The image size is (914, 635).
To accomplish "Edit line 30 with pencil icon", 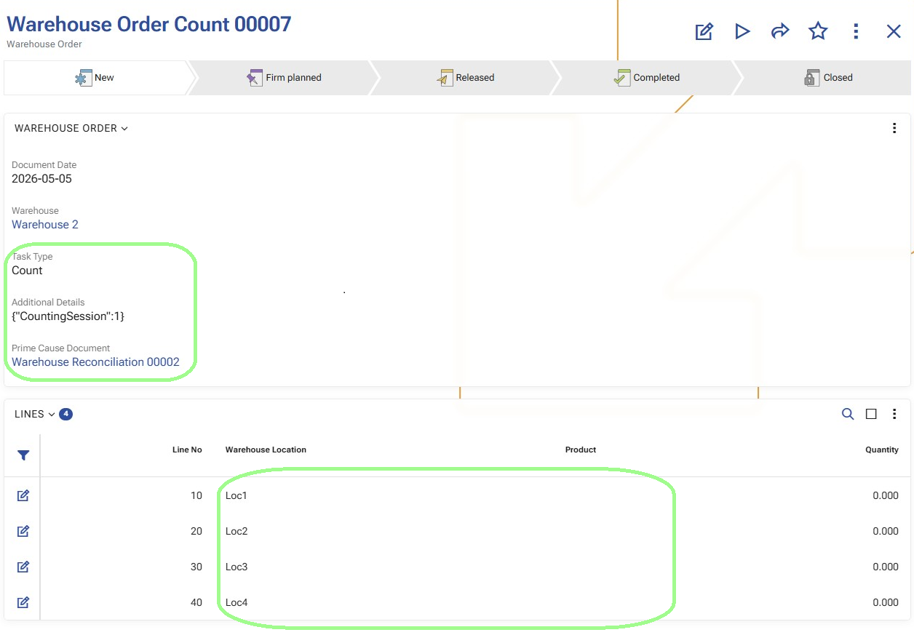I will (x=23, y=567).
